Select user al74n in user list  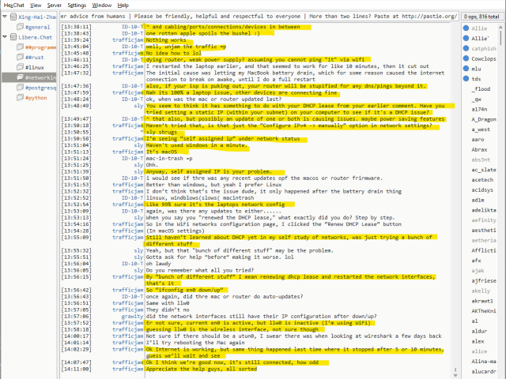point(479,109)
